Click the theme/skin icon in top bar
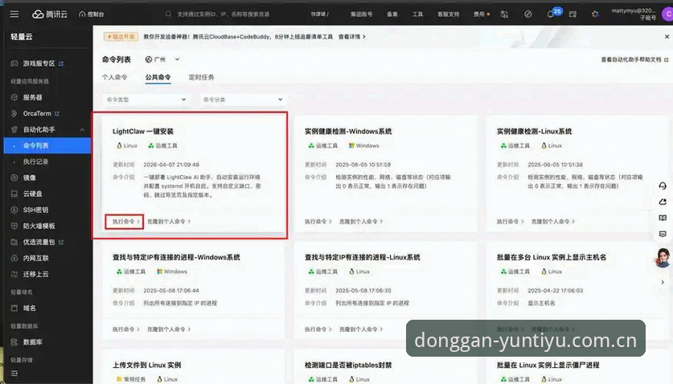The image size is (673, 384). 595,14
